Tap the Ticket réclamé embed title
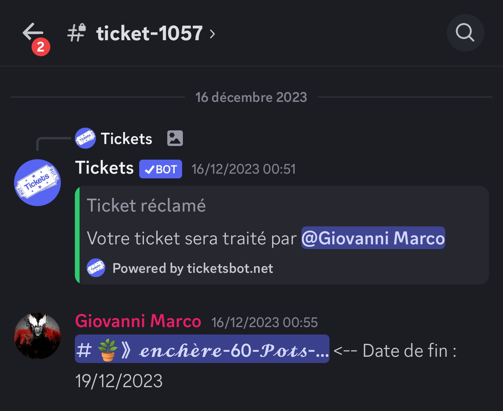The width and height of the screenshot is (503, 411). click(x=146, y=205)
